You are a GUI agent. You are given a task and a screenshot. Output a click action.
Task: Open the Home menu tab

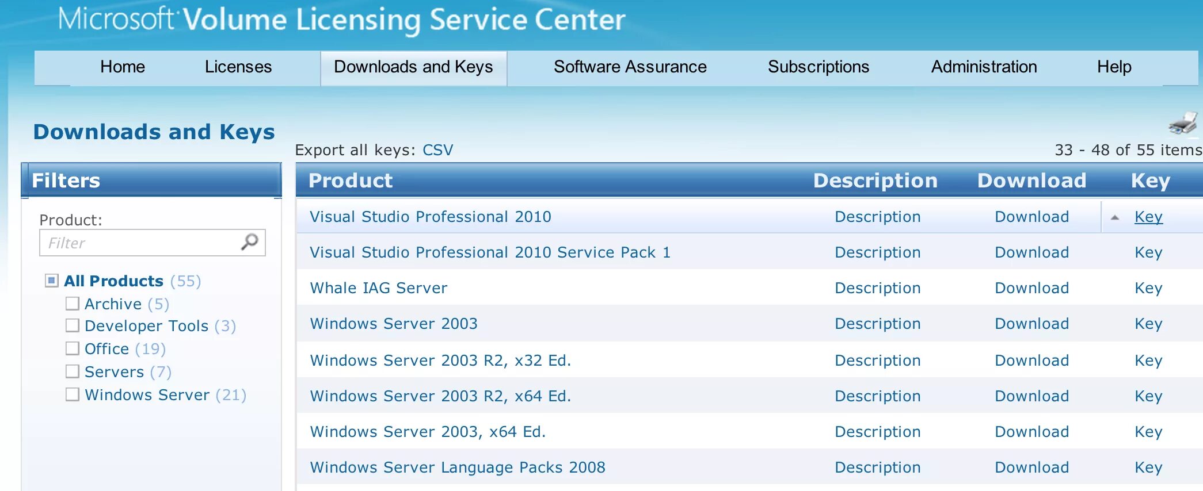click(123, 67)
